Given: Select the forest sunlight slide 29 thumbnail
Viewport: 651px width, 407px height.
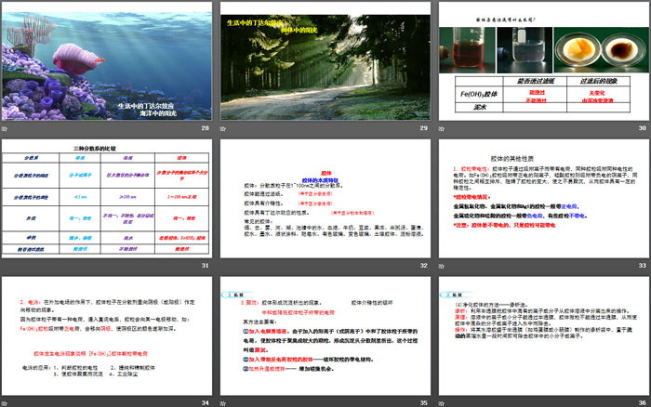Looking at the screenshot, I should pos(325,59).
